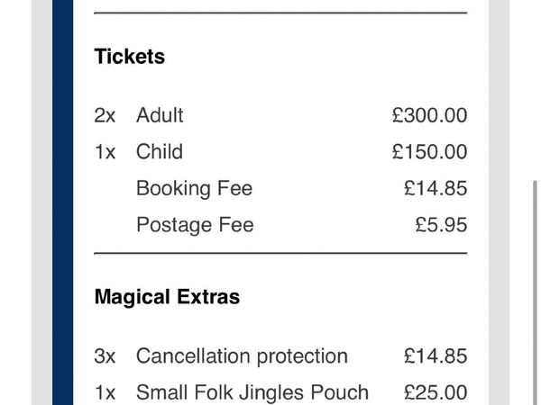Select the Small Folk Jingles Pouch item

tap(252, 392)
